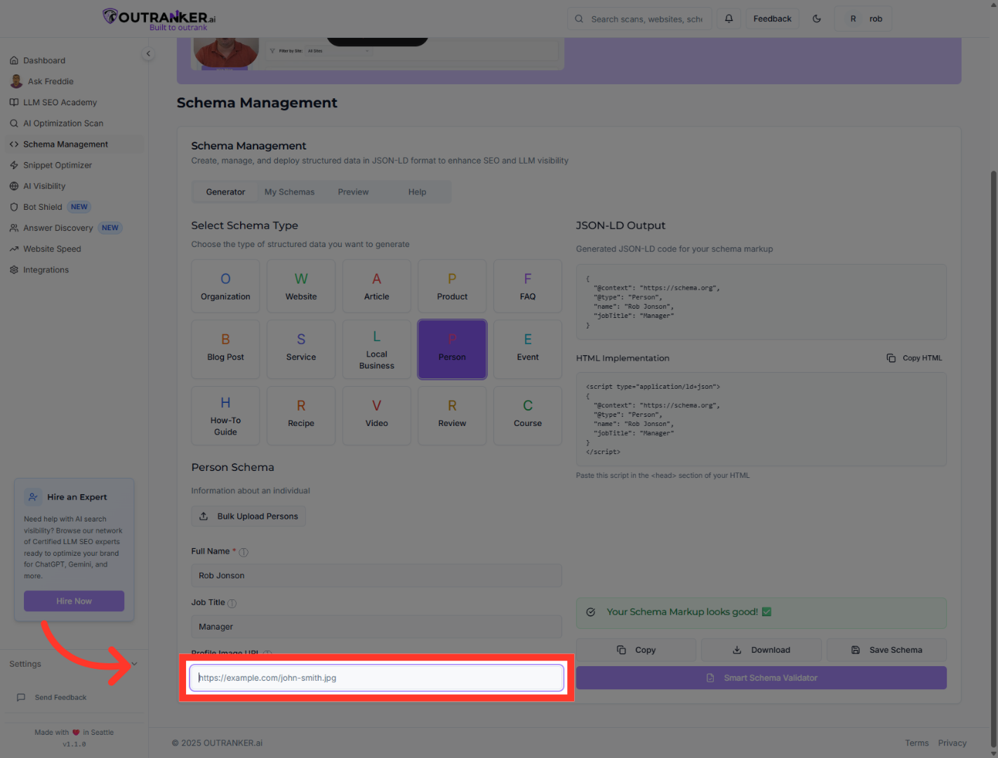Image resolution: width=998 pixels, height=758 pixels.
Task: Open the Dashboard home icon in sidebar
Action: (14, 60)
